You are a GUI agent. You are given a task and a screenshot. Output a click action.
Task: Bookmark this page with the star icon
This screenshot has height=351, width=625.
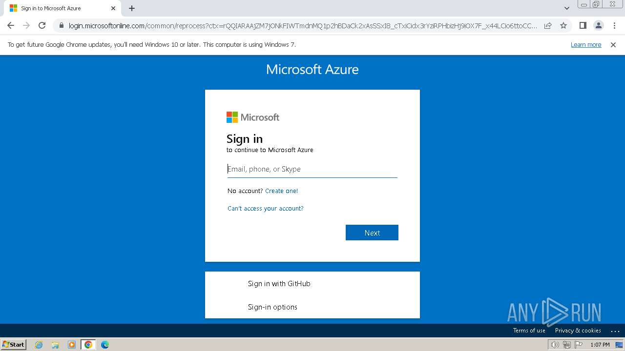(x=563, y=25)
